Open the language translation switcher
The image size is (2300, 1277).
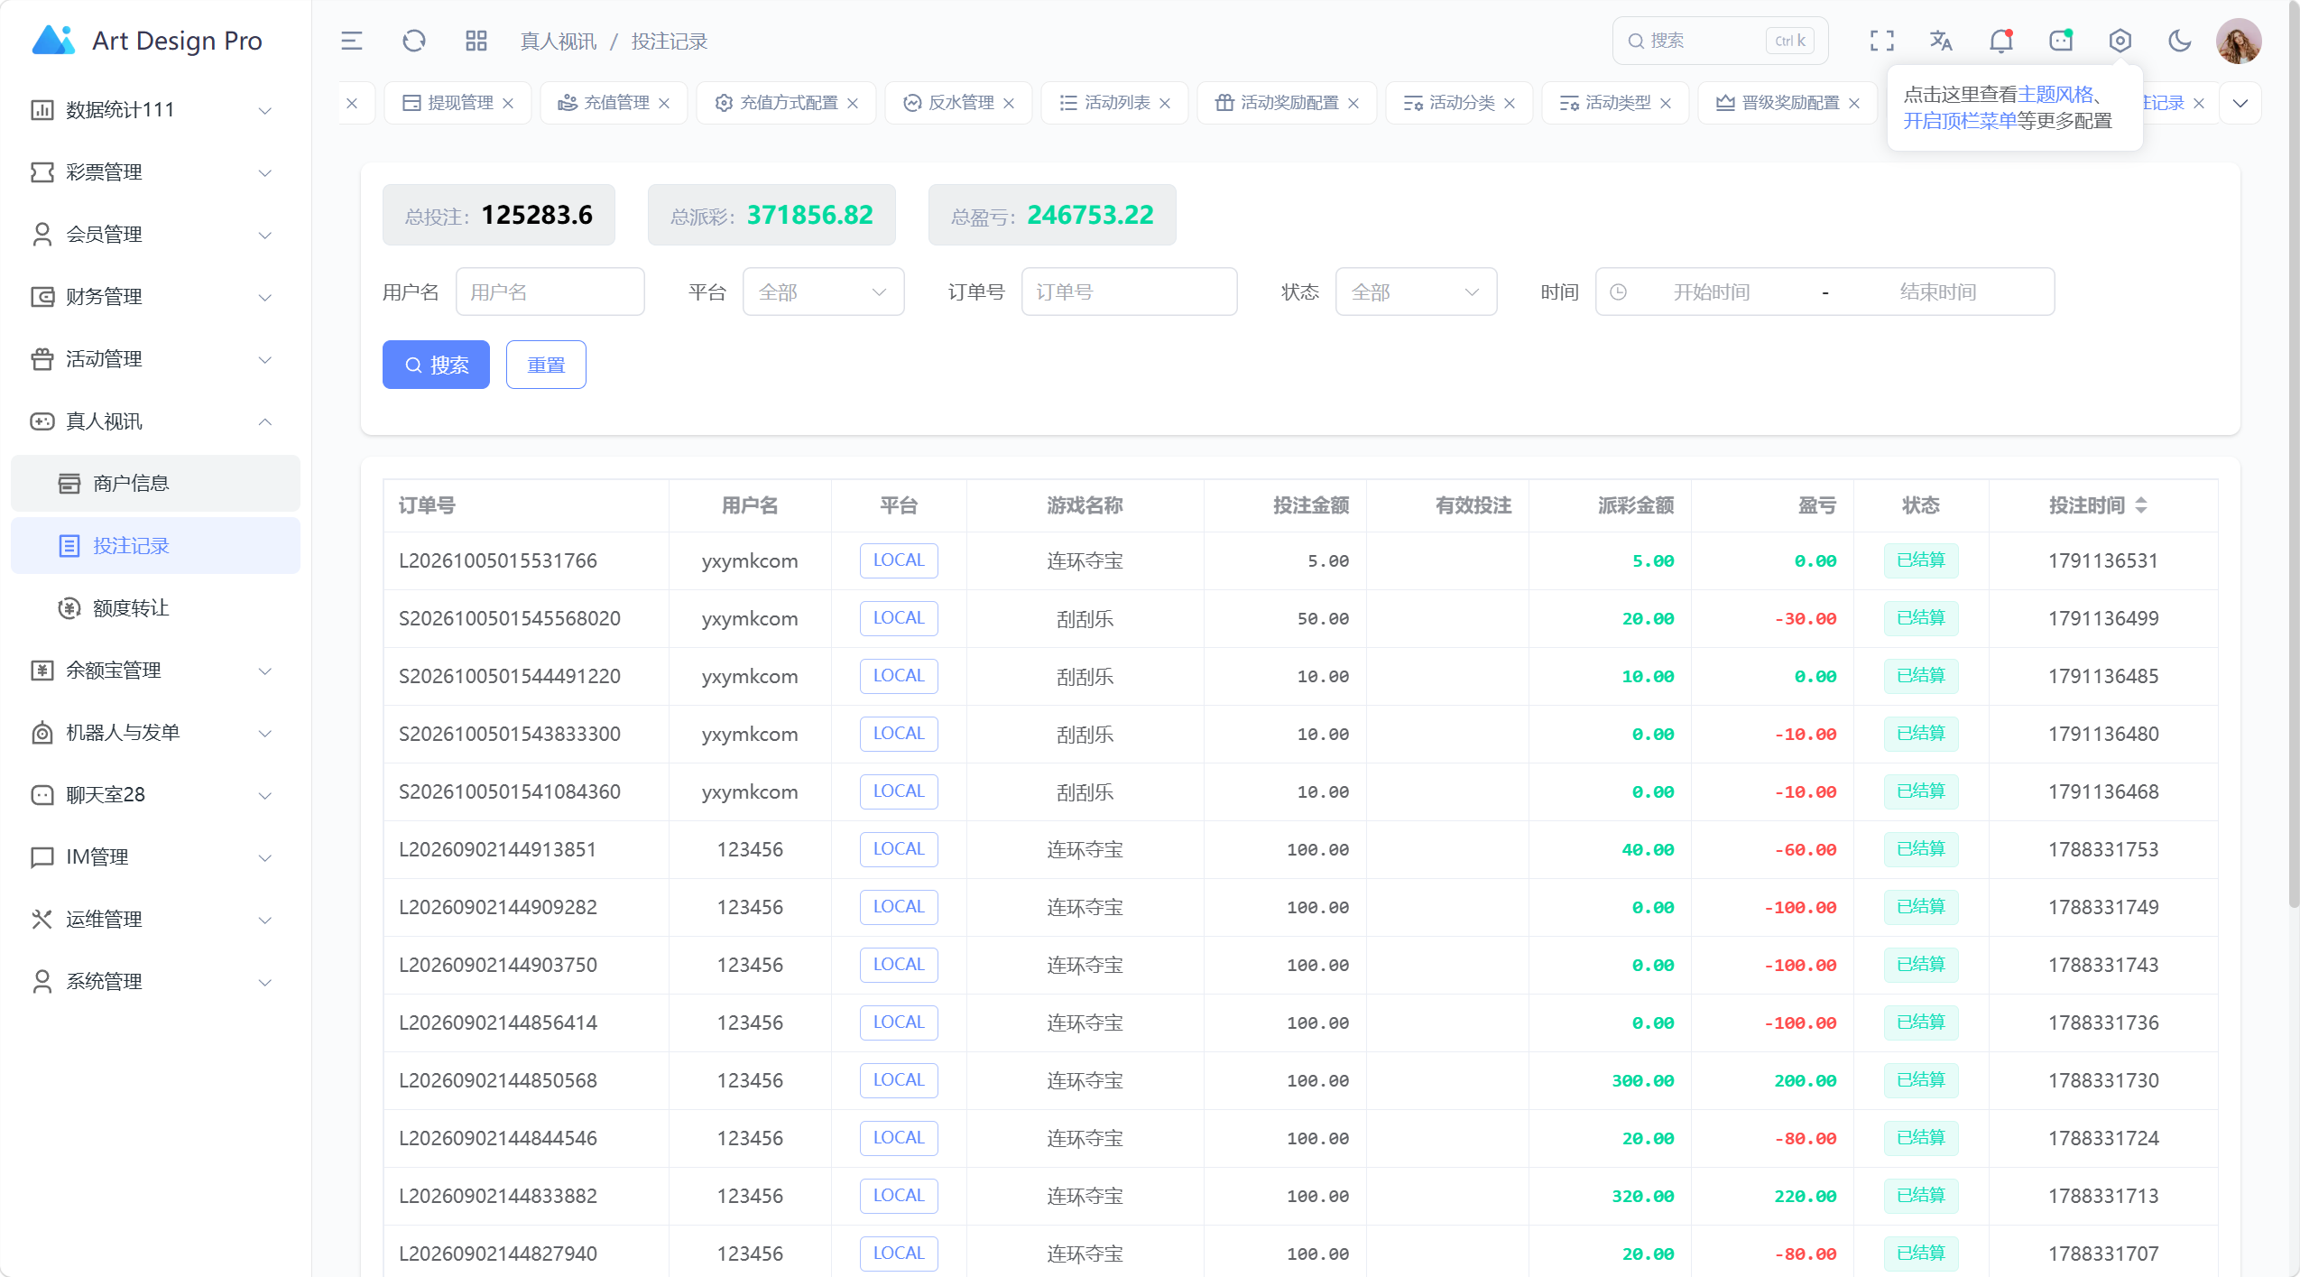pos(1941,41)
